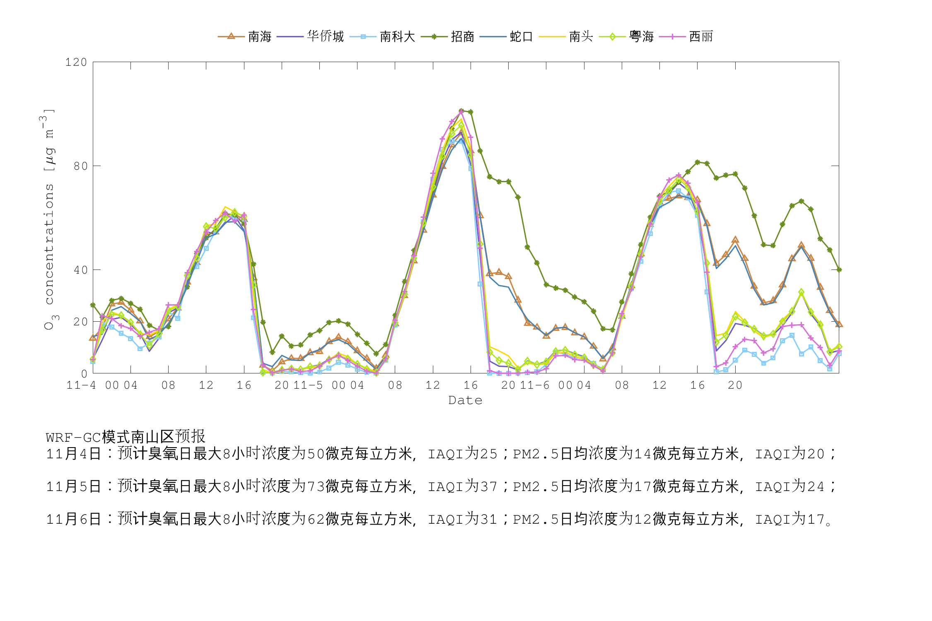Screen dimensions: 932x621
Task: Click the O3 concentrations y-axis title
Action: pos(49,219)
